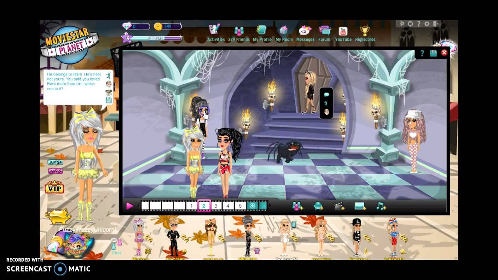The image size is (498, 280).
Task: Add a clapperboard scene item
Action: 339,206
